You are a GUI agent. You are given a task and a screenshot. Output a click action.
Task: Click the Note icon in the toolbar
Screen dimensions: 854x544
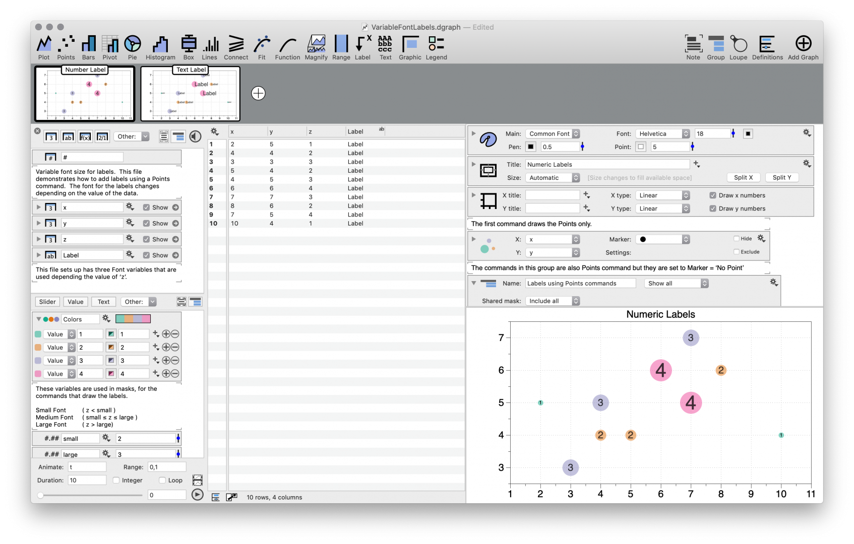click(x=693, y=47)
